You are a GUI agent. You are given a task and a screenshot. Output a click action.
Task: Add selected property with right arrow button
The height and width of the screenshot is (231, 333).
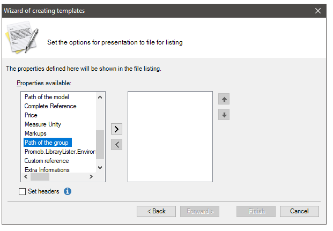(x=116, y=129)
